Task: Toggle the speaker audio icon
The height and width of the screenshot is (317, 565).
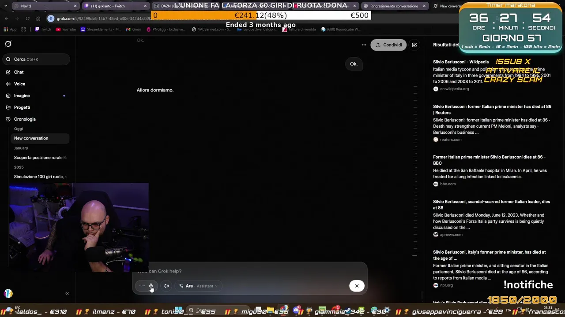Action: point(166,286)
